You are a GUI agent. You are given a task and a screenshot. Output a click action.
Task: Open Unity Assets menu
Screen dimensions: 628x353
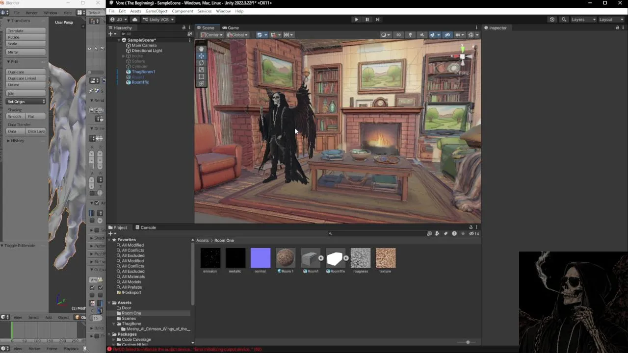[x=135, y=11]
